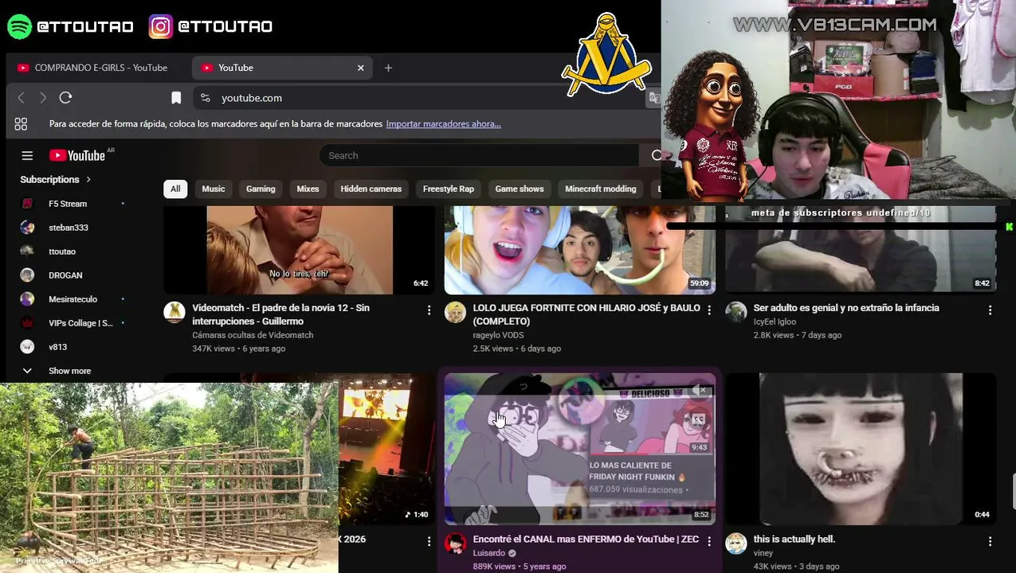Select the Minecraft modding filter chip

601,189
